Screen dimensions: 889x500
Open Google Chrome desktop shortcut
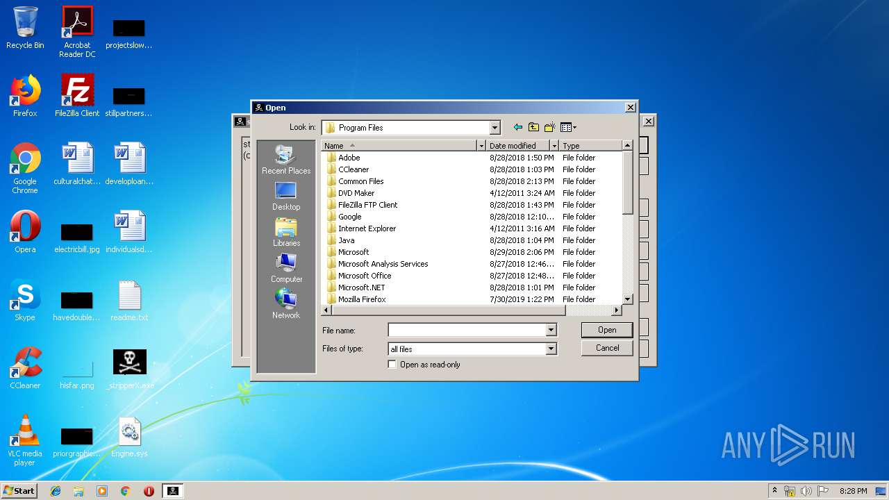pos(25,168)
